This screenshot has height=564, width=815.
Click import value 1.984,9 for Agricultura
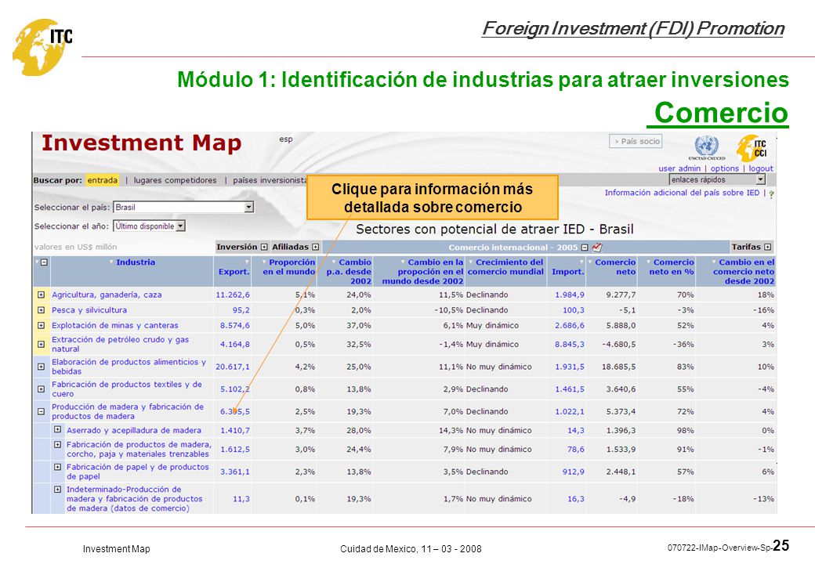point(569,295)
